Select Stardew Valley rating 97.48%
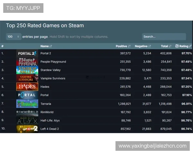Image resolution: width=193 pixels, height=154 pixels. tap(187, 70)
